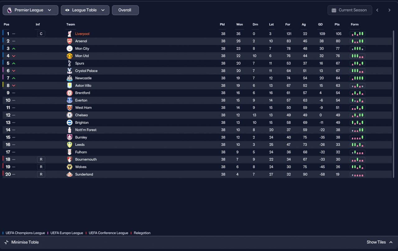Click Liverpool's form indicator bars
Screen dimensions: 398x251
pyautogui.click(x=358, y=34)
